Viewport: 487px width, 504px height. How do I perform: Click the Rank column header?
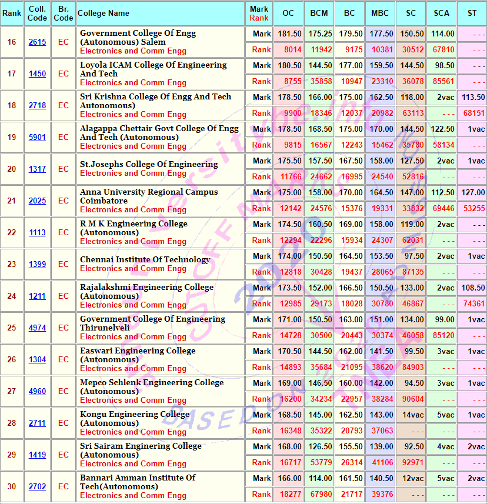(12, 13)
